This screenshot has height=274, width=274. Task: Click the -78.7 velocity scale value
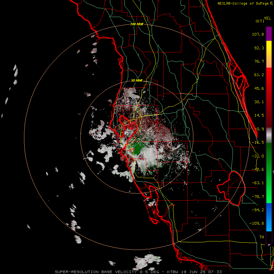click(258, 197)
